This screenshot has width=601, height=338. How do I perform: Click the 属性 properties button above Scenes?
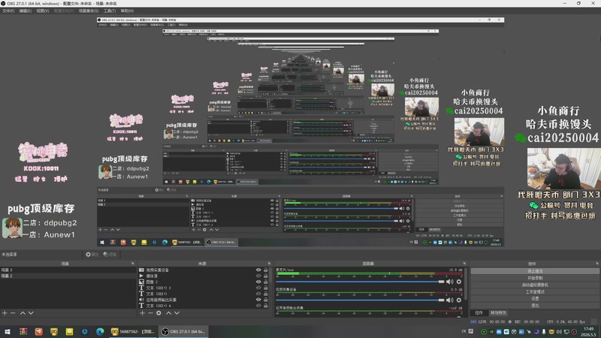[92, 255]
